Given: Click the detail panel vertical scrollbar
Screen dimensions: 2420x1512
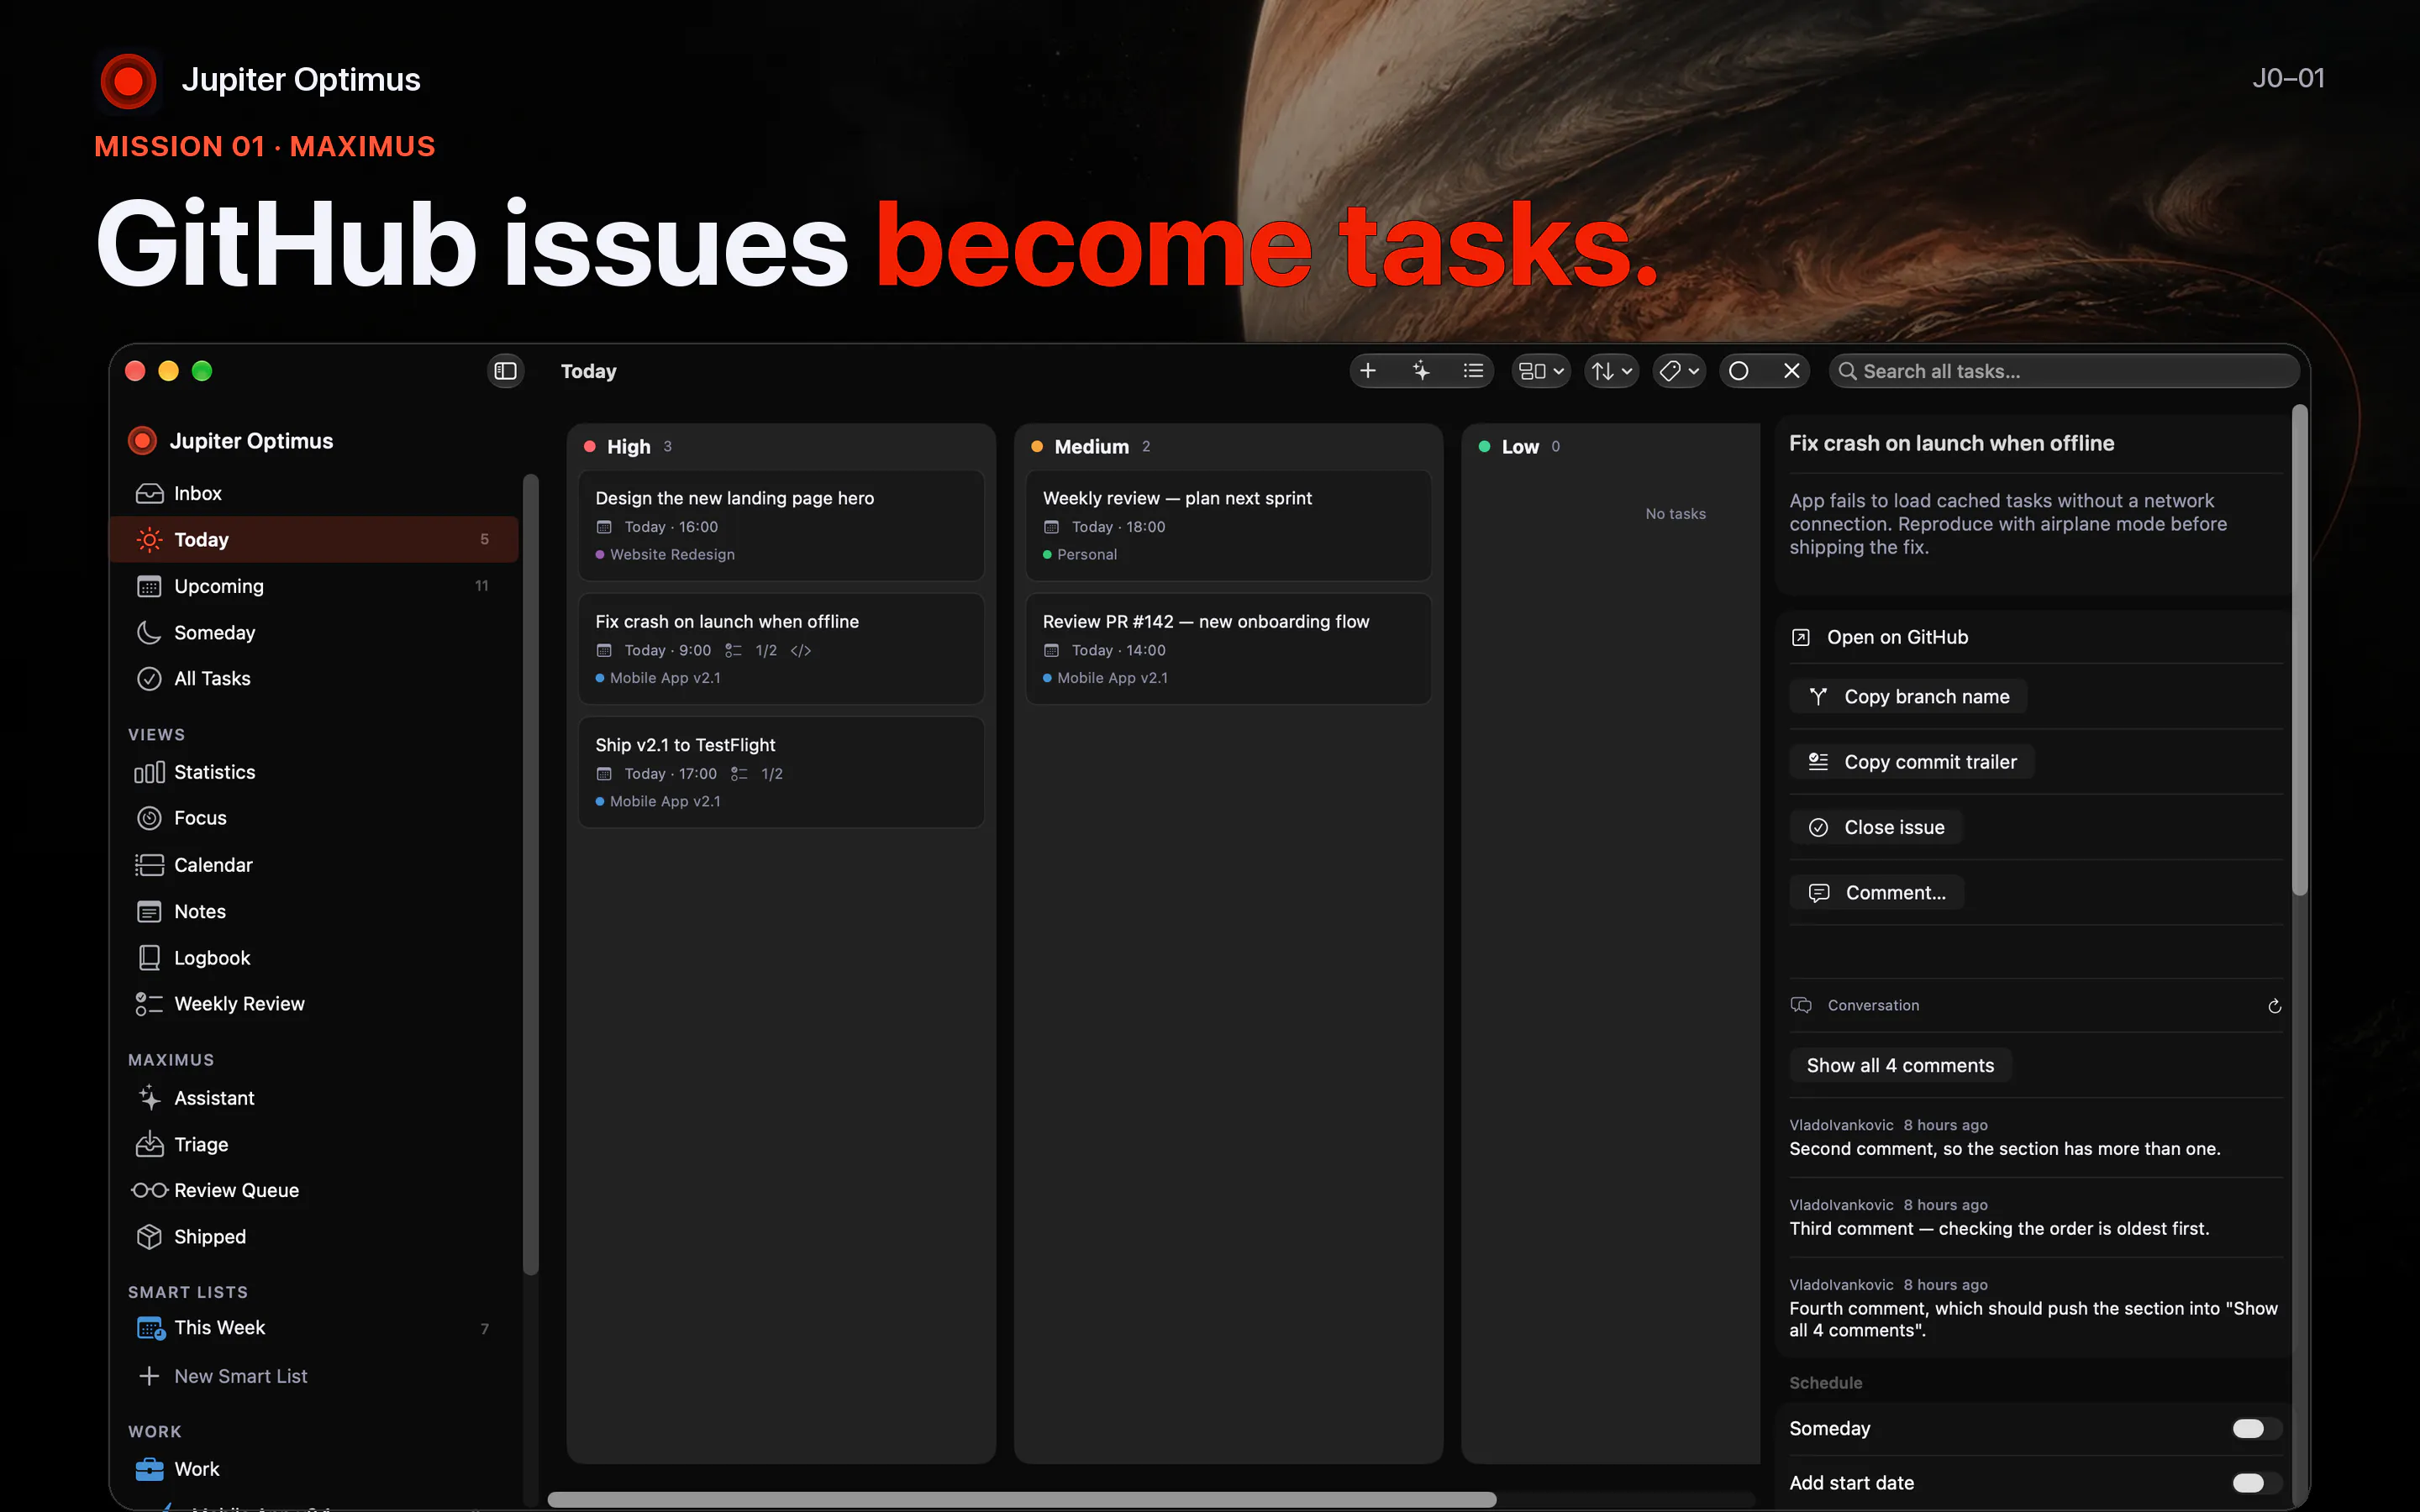Looking at the screenshot, I should [x=2299, y=650].
